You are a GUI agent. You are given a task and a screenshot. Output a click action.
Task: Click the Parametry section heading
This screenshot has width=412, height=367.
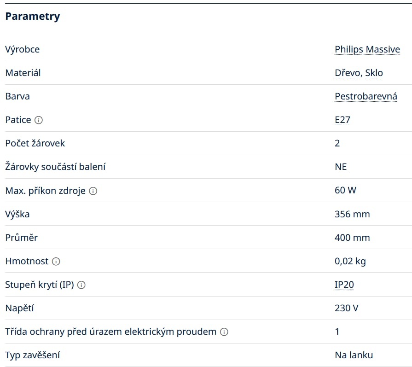[x=32, y=17]
